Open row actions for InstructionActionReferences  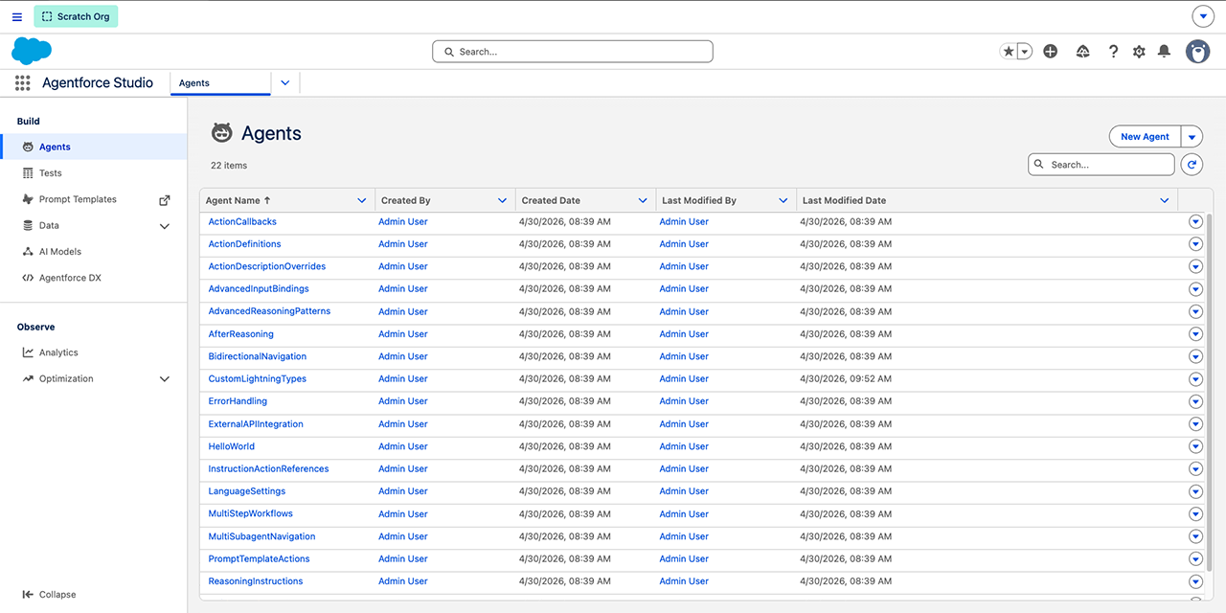click(x=1195, y=469)
